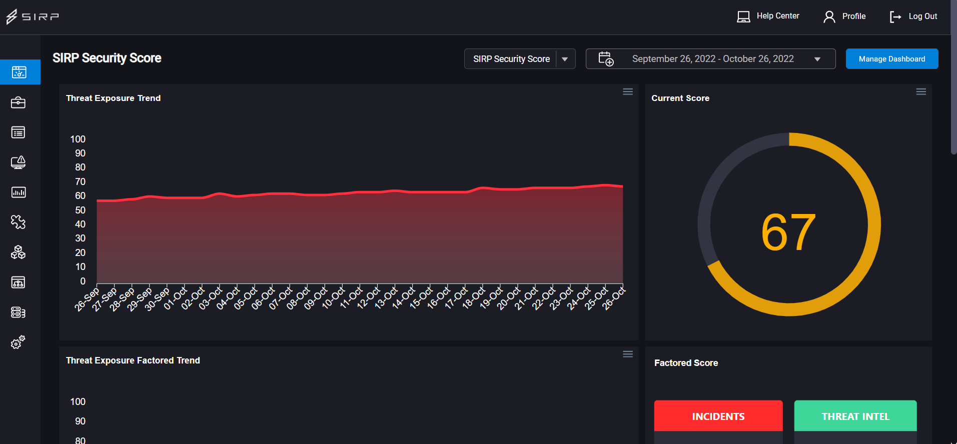Open the puzzle piece integrations sidebar icon
Viewport: 957px width, 444px height.
[x=19, y=222]
